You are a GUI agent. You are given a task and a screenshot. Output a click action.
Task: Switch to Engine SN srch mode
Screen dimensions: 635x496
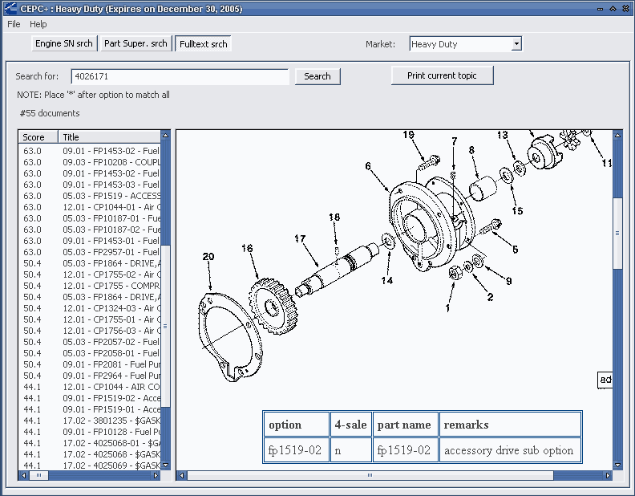point(64,43)
